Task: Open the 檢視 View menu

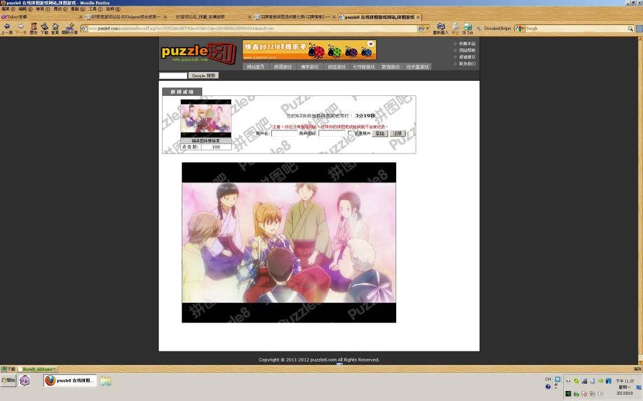Action: 43,9
